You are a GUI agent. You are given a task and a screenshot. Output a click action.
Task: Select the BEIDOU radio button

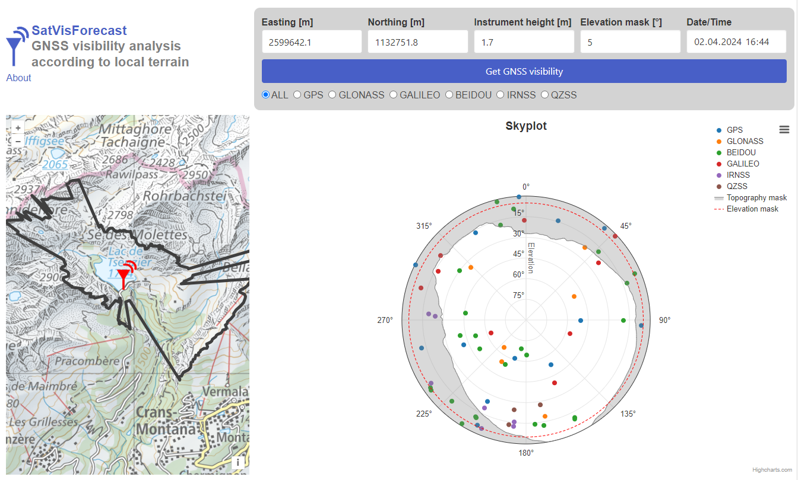click(x=449, y=95)
